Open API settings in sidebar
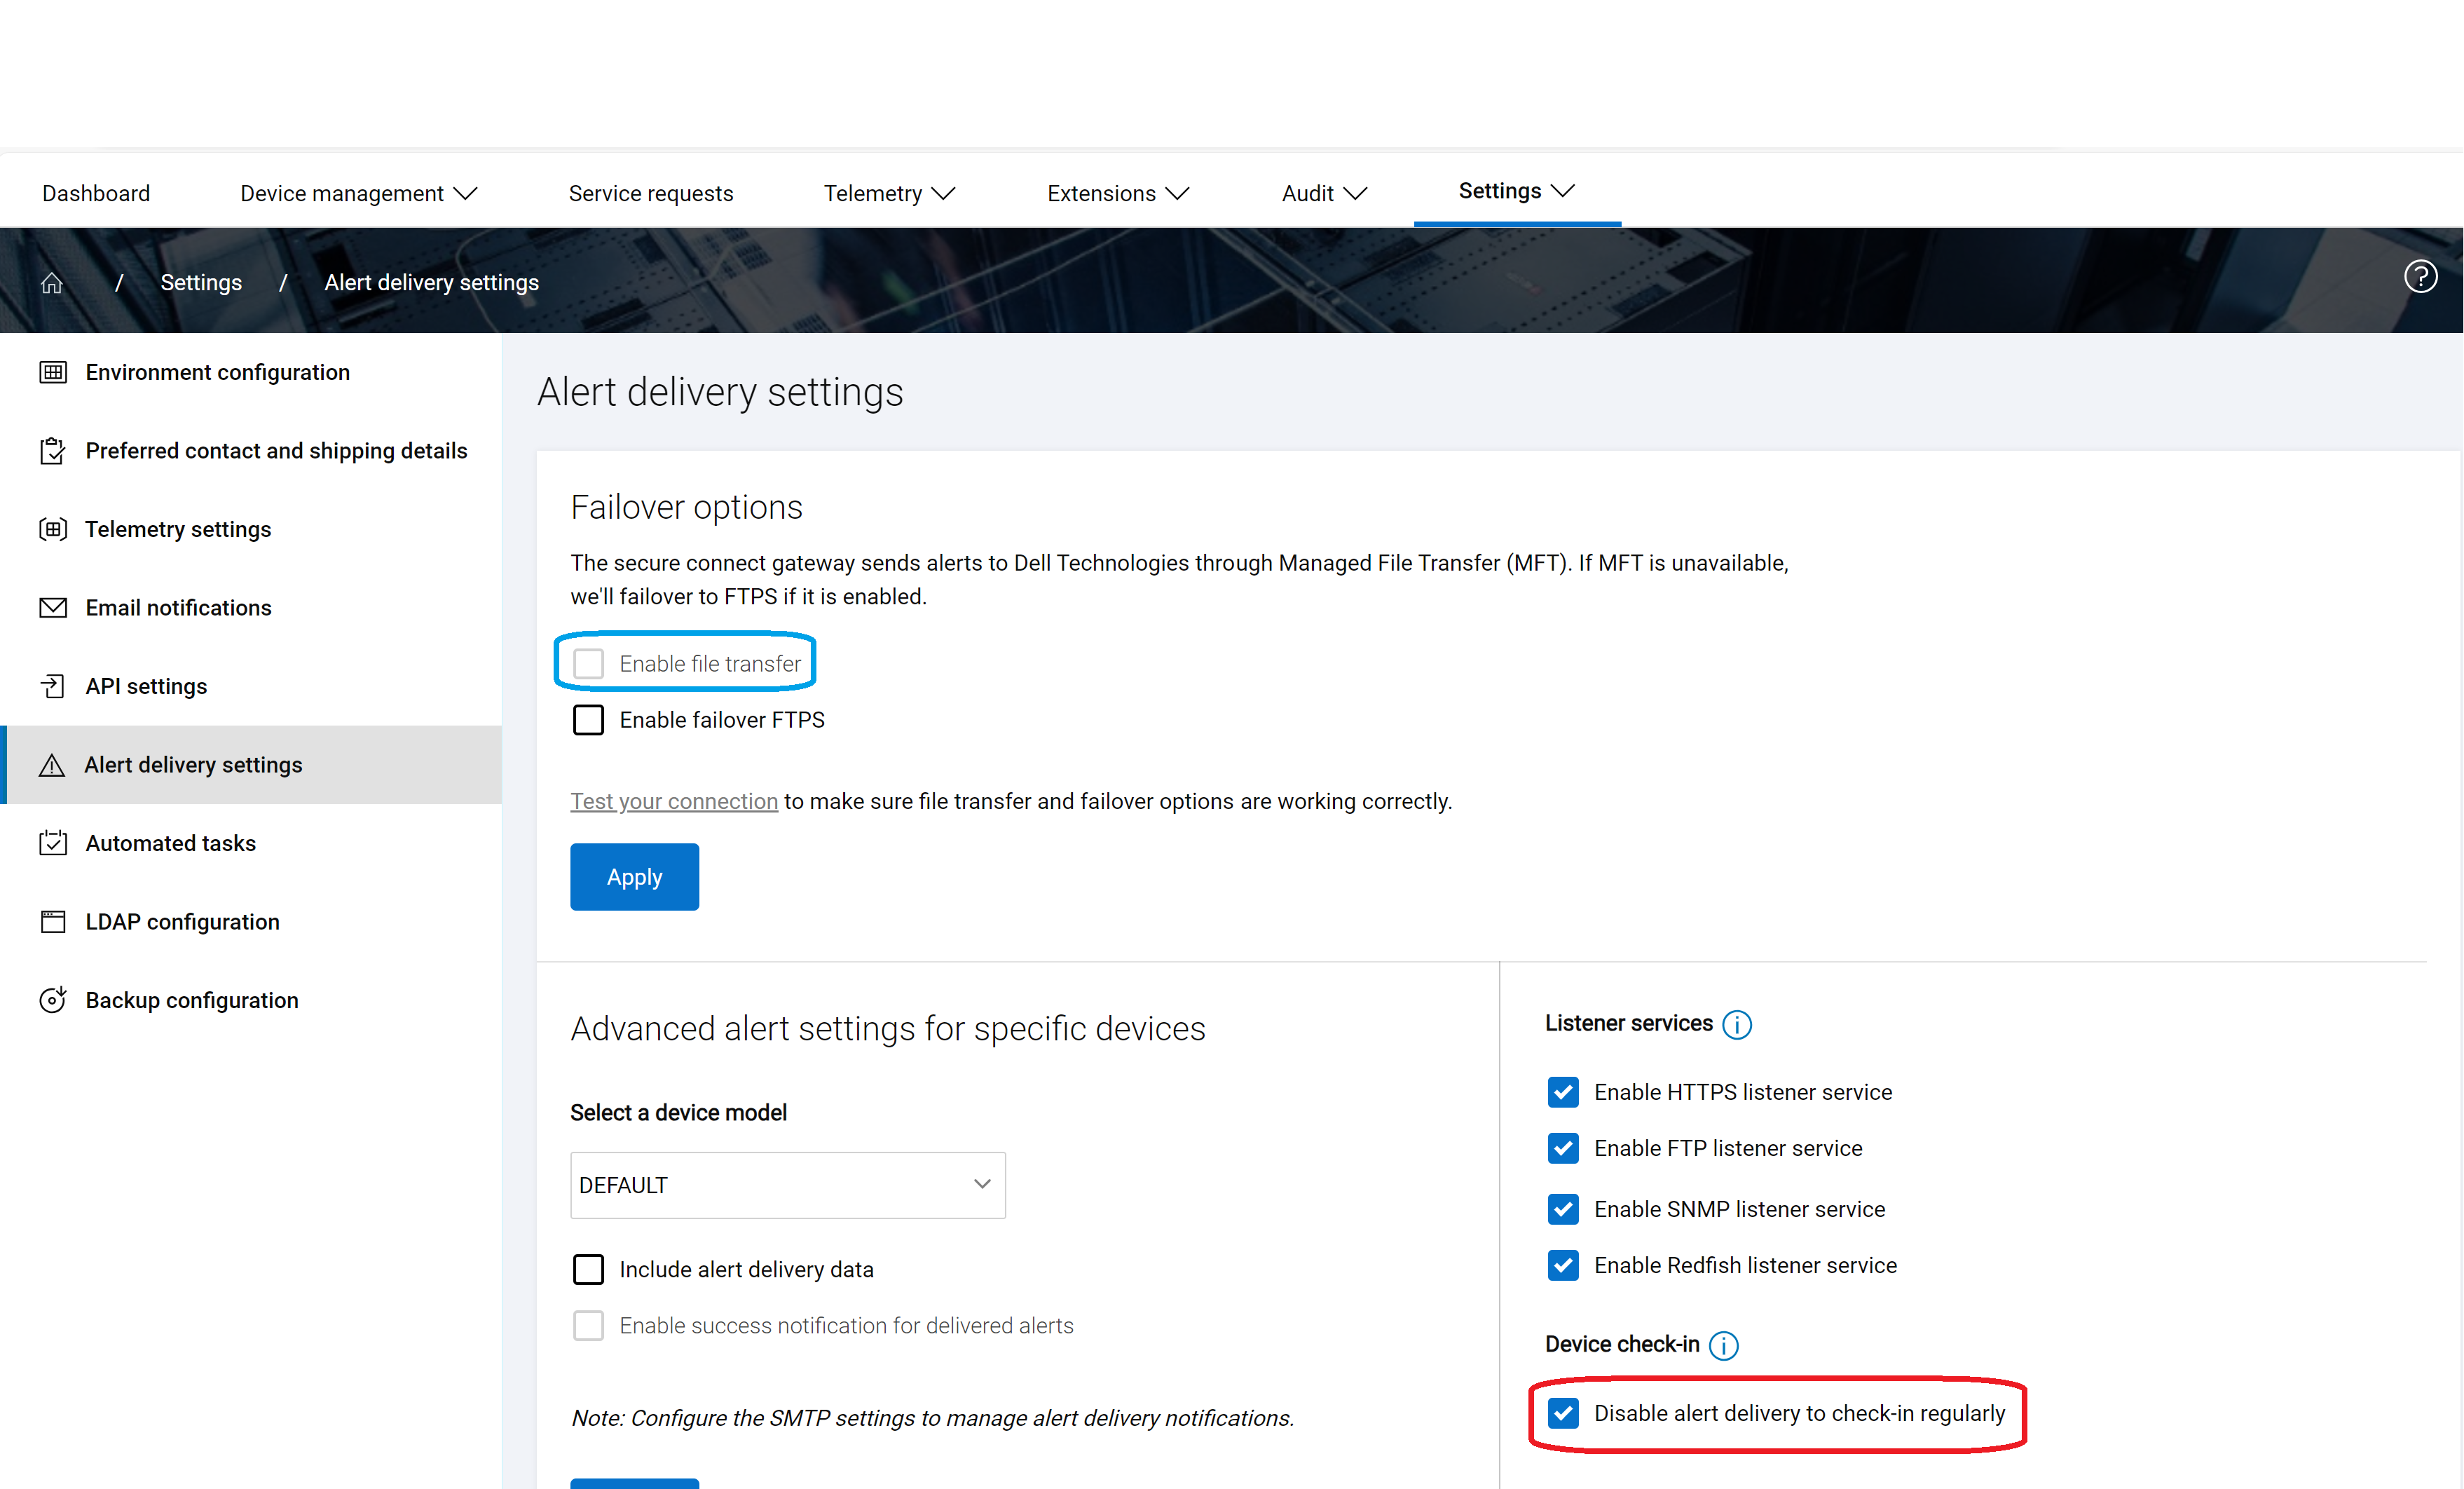The height and width of the screenshot is (1489, 2464). point(251,686)
